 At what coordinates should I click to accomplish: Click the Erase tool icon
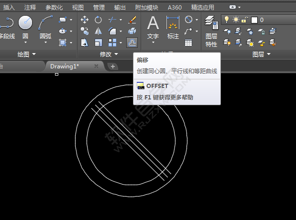pyautogui.click(x=132, y=20)
